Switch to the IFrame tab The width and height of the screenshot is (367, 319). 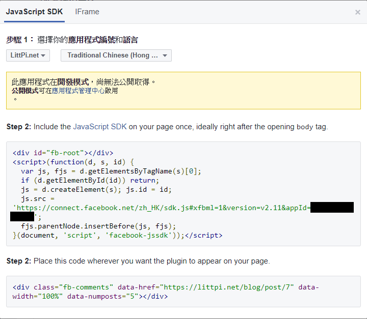coord(87,12)
